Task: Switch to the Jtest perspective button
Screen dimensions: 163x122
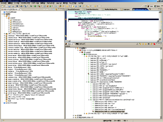Action: click(150, 6)
